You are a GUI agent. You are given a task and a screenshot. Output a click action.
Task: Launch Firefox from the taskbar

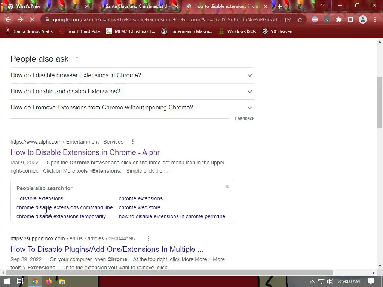coord(49,281)
